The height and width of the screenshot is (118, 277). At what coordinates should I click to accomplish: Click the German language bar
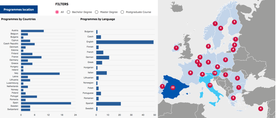(x=103, y=58)
